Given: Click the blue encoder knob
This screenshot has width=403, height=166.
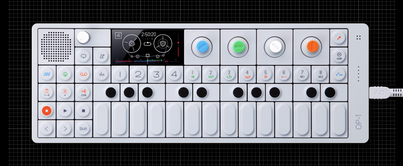Looking at the screenshot, I should point(201,47).
